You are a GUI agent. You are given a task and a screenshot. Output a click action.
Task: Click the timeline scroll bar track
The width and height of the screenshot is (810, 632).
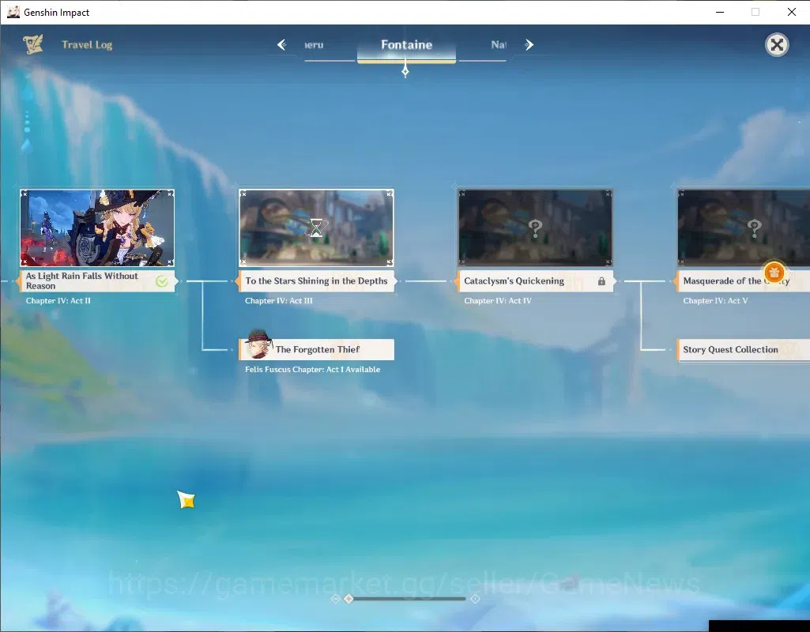pyautogui.click(x=407, y=599)
